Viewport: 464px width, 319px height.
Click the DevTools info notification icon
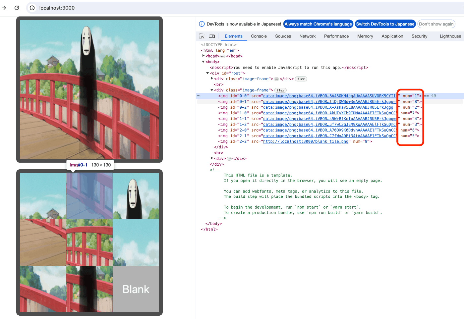click(x=202, y=24)
